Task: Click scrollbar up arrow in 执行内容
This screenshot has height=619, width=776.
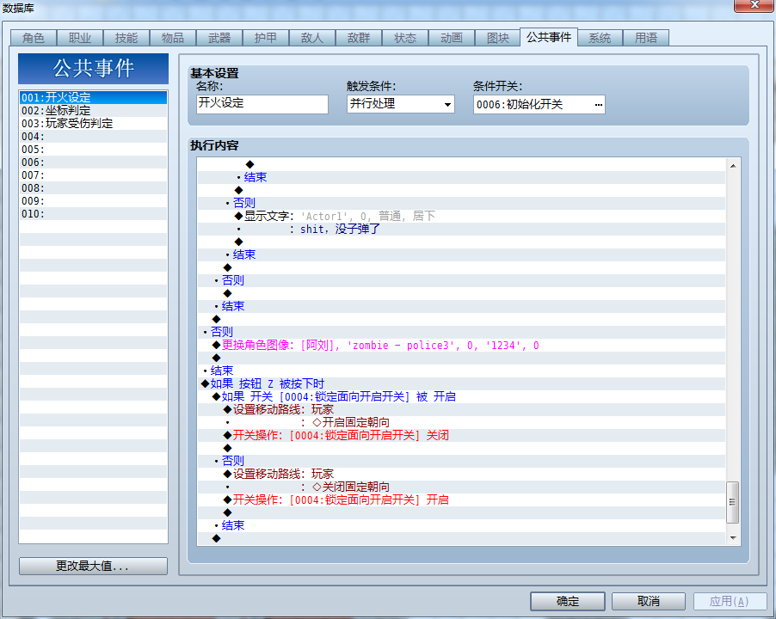Action: click(733, 166)
